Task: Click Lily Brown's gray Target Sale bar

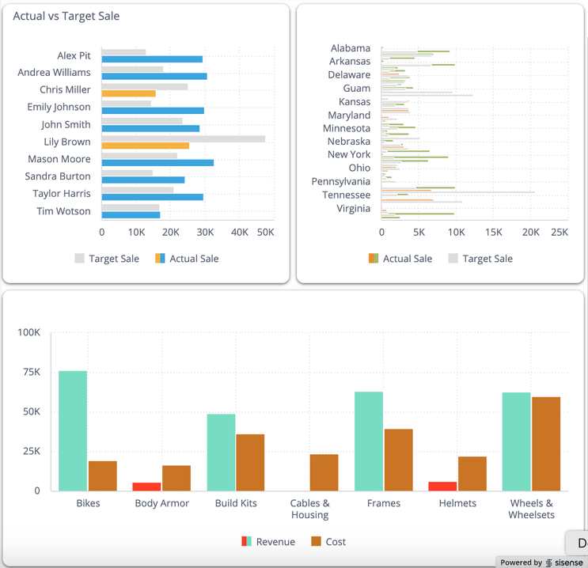Action: pos(184,138)
